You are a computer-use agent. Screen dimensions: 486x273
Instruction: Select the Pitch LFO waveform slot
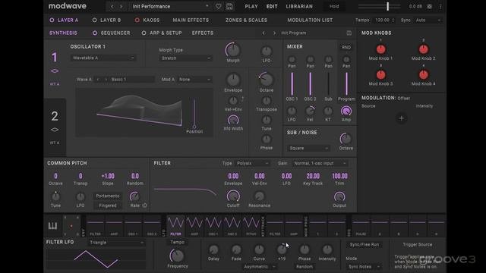coord(251,226)
